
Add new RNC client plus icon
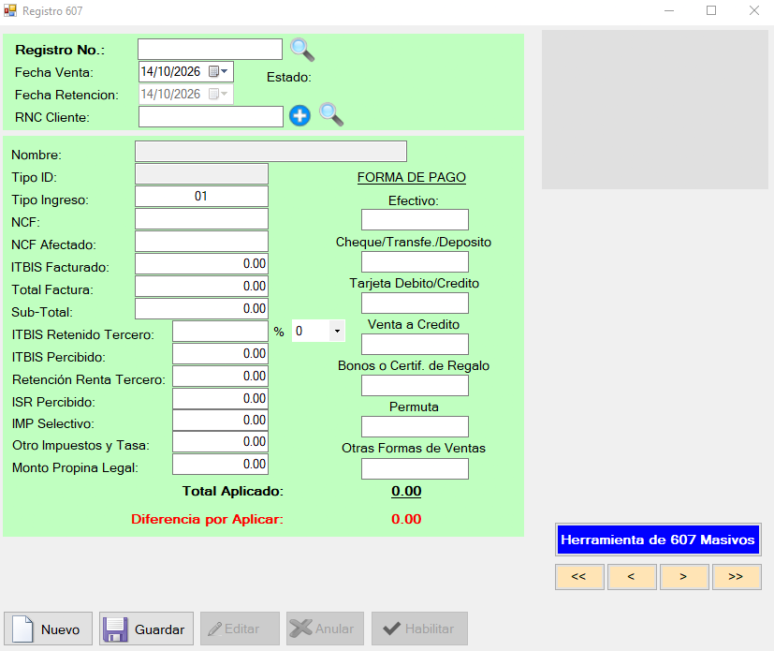pos(299,116)
